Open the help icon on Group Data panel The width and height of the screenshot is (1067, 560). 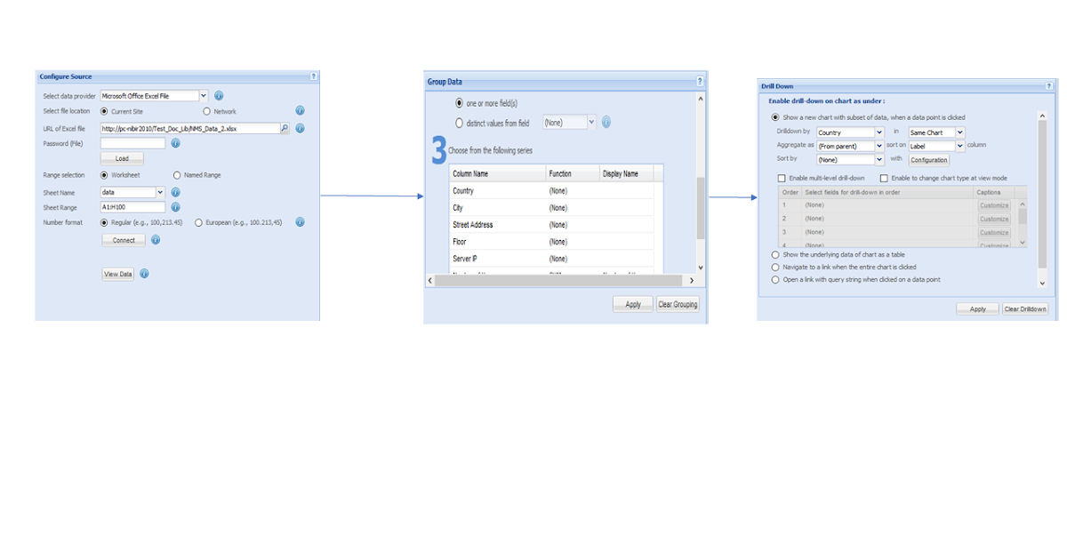699,80
